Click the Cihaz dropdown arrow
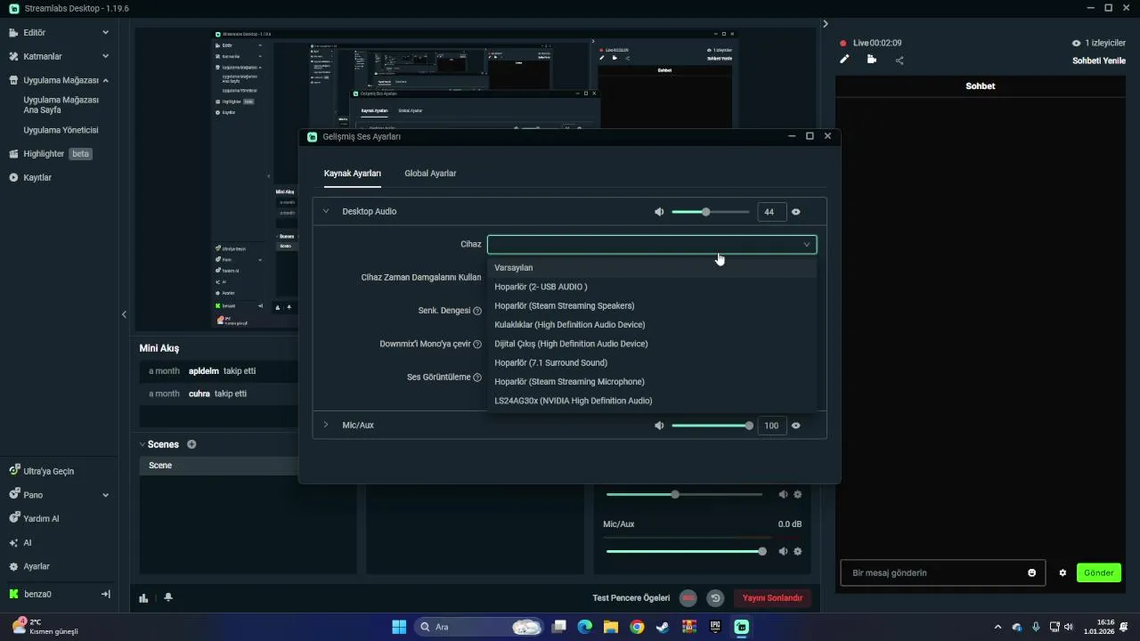The width and height of the screenshot is (1140, 641). (807, 244)
